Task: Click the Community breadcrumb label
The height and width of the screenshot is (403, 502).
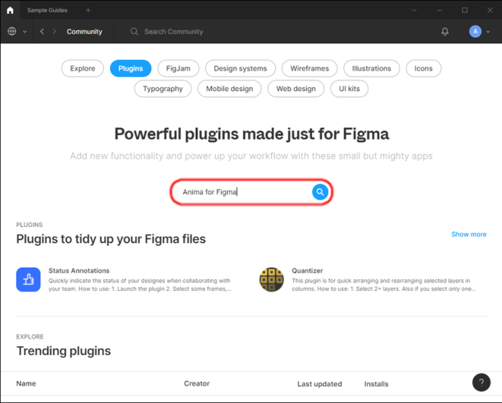Action: click(x=84, y=31)
